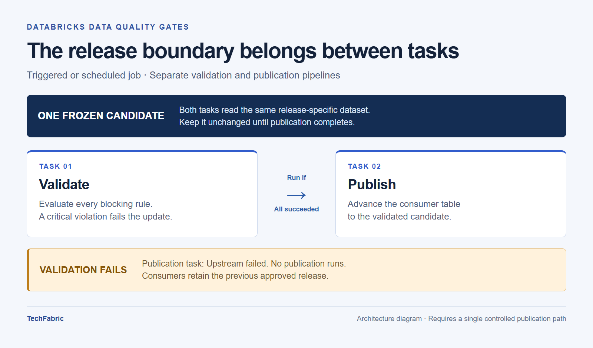Viewport: 593px width, 348px height.
Task: Click the 'Run if' label
Action: [x=296, y=178]
